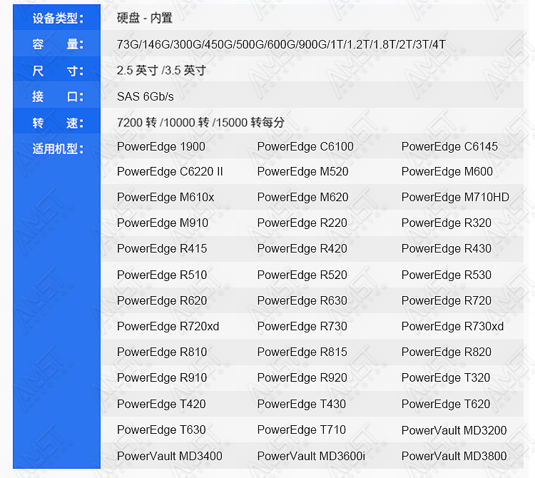Viewport: 535px width, 478px height.
Task: Click PowerEdge C6100 cell
Action: point(305,147)
